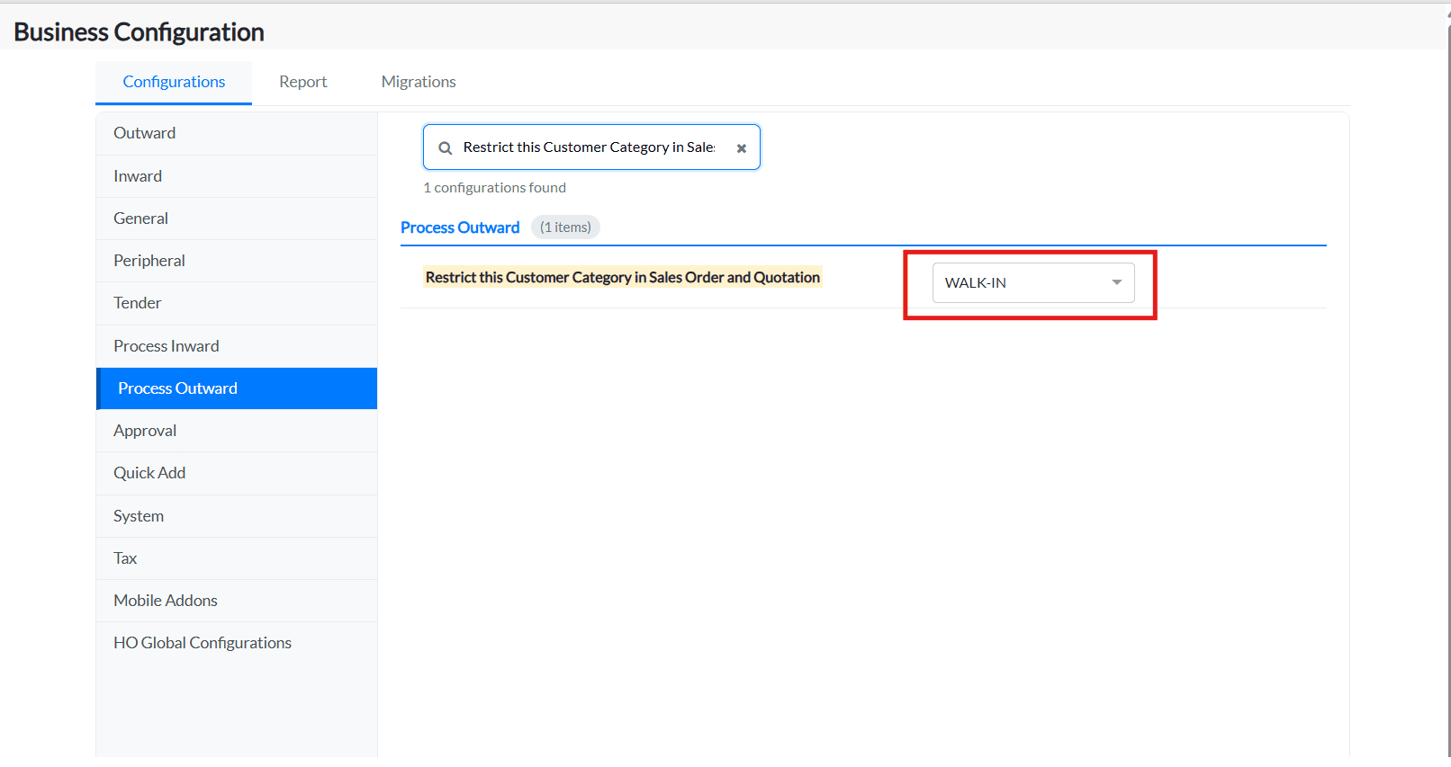Clear the configuration search text
1451x767 pixels.
(x=742, y=148)
